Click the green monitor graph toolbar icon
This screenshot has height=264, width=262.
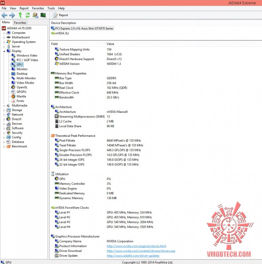(43, 15)
